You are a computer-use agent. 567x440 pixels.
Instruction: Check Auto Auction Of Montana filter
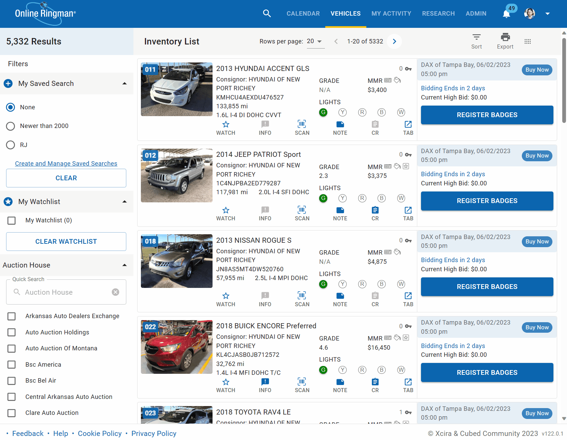coord(12,349)
